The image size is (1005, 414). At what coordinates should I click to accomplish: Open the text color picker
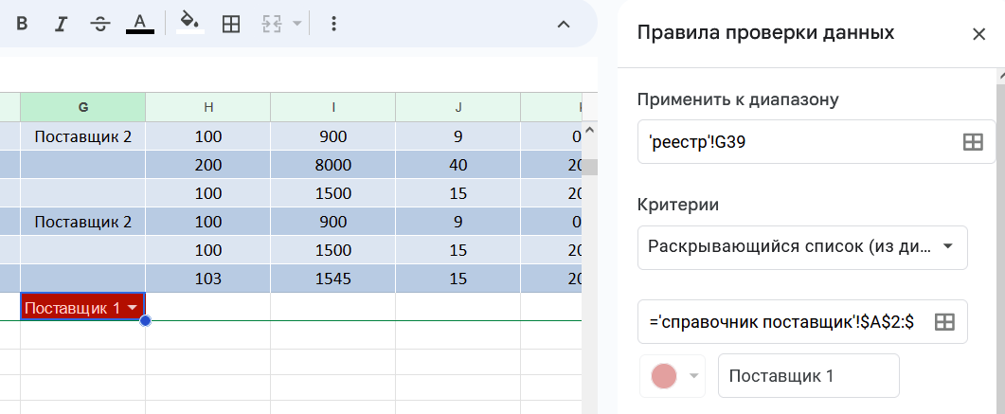pos(140,25)
